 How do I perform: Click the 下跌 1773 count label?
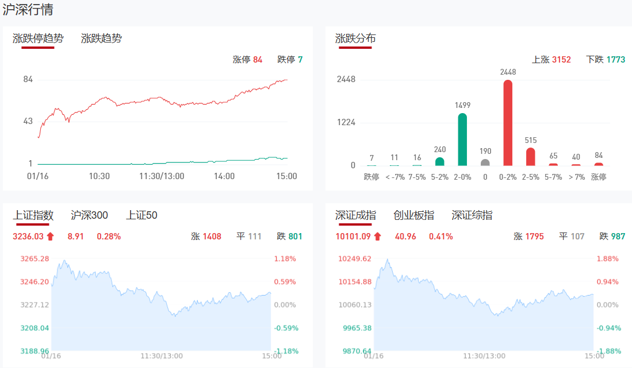point(605,59)
